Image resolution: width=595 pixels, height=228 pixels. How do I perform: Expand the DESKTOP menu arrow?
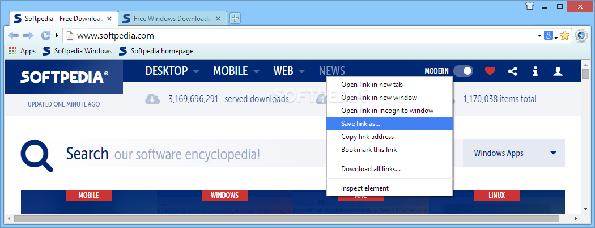point(196,71)
